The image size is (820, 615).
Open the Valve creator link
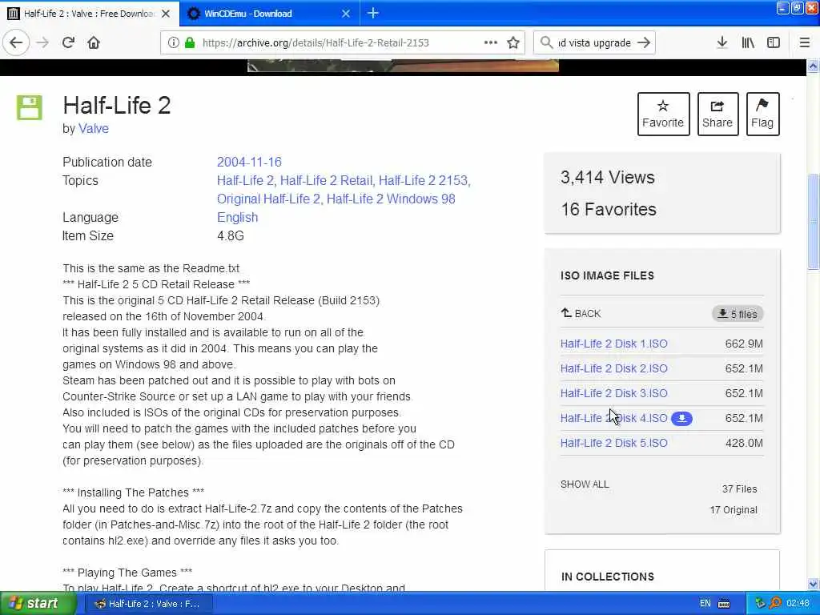[x=94, y=129]
